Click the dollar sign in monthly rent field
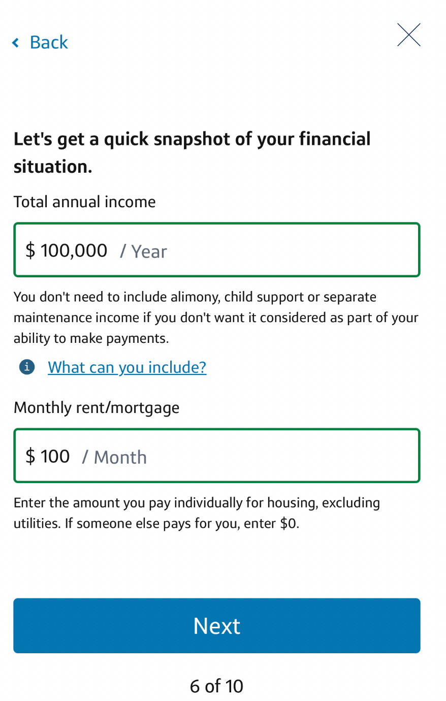446x701 pixels. (x=30, y=456)
